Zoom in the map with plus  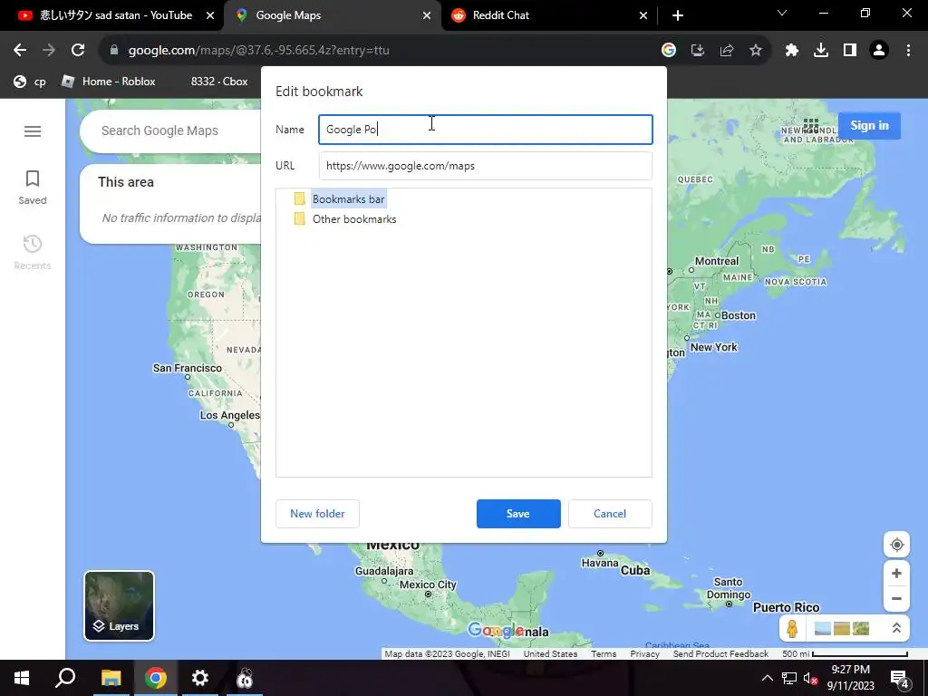tap(896, 573)
